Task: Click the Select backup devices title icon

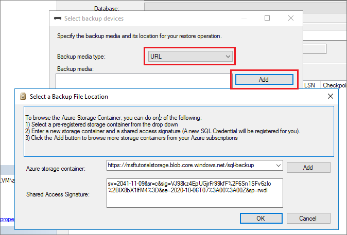Action: [58, 18]
